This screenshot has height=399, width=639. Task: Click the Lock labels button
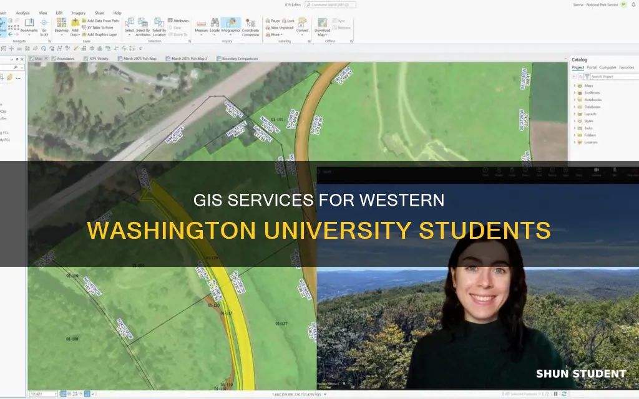[x=288, y=21]
